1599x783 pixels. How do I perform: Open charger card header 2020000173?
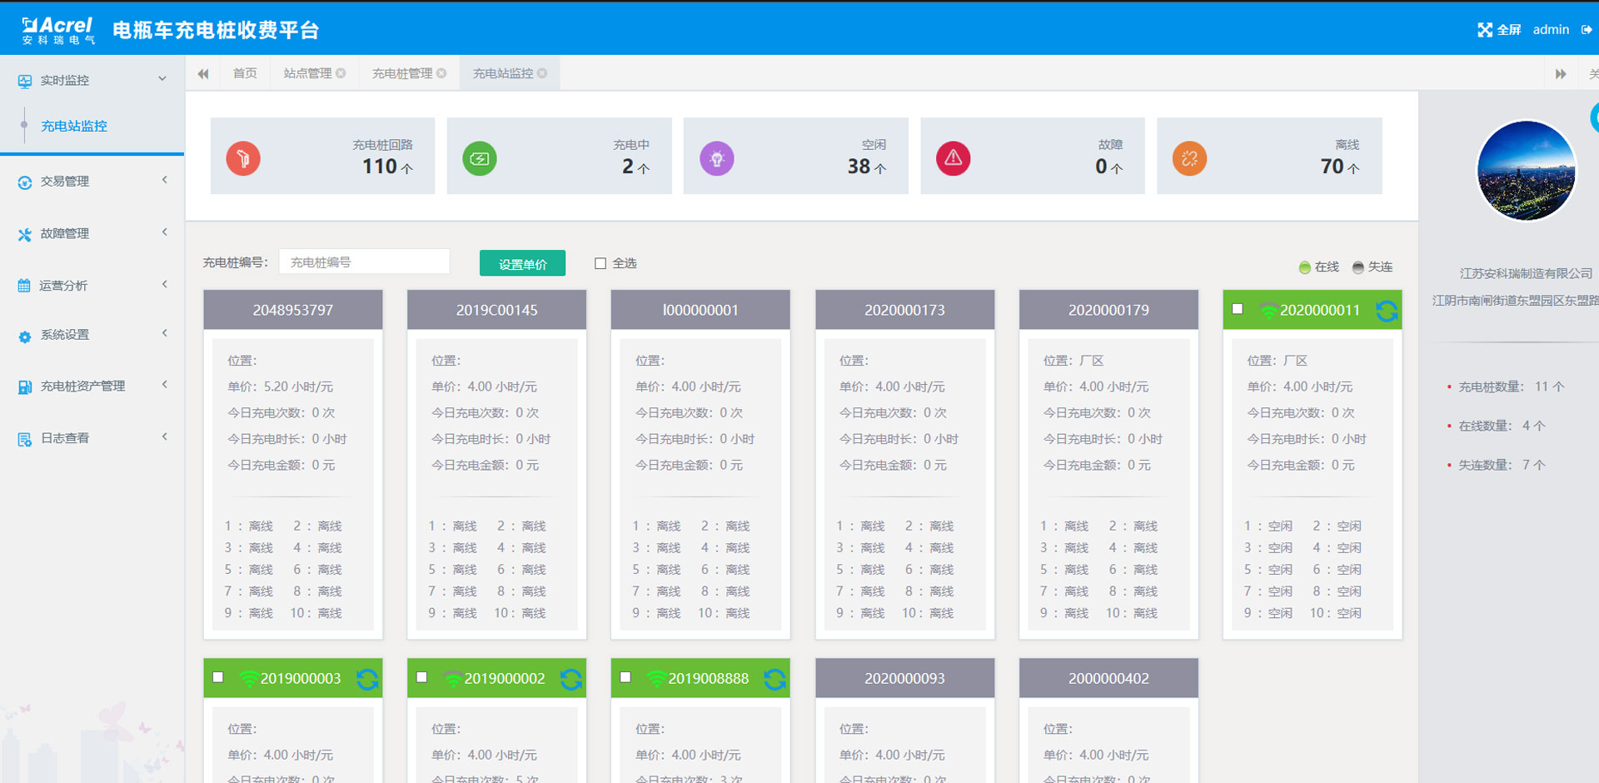click(x=904, y=310)
